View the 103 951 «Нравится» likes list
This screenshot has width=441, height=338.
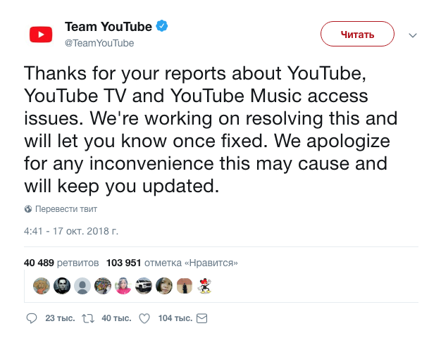tap(172, 263)
